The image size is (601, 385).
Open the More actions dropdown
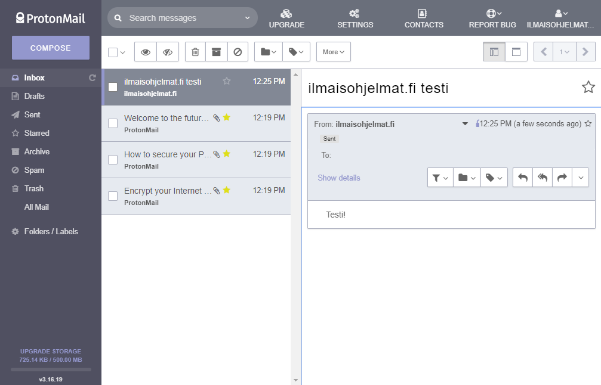[x=334, y=52]
